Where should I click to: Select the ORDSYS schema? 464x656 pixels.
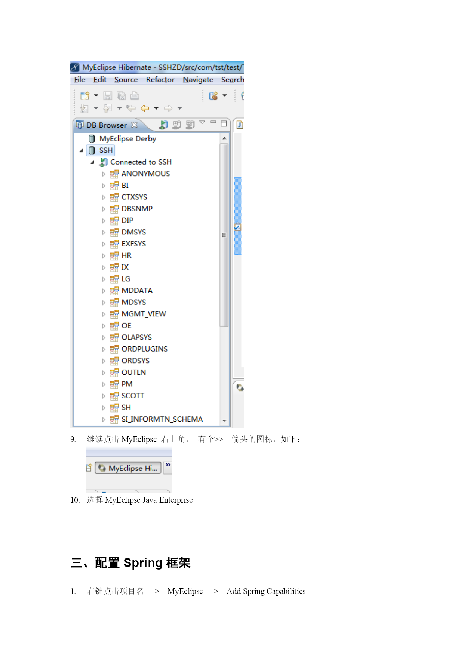[135, 361]
